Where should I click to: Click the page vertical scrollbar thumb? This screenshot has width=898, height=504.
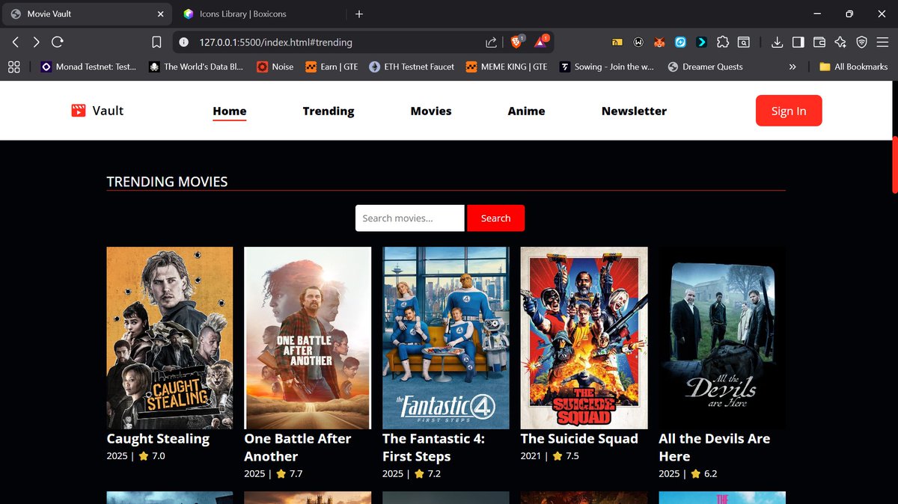894,165
